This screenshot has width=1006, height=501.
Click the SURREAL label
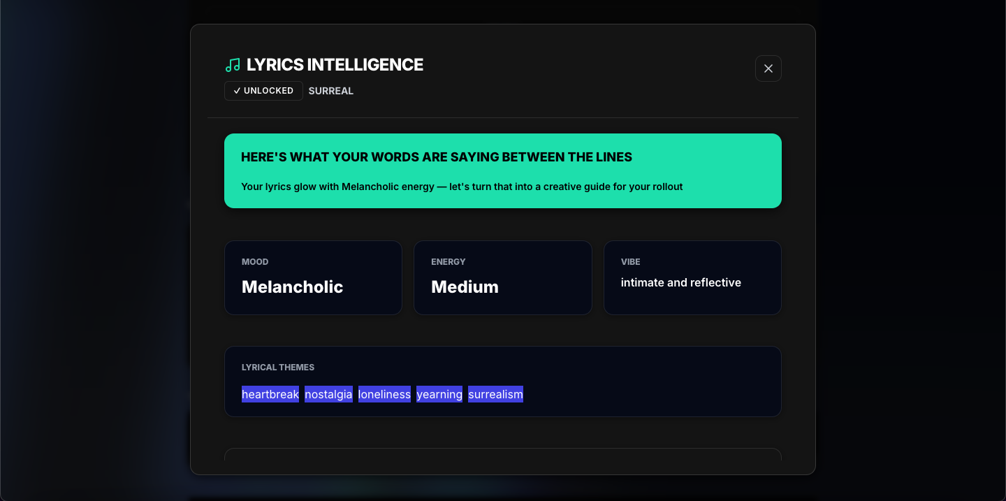(331, 91)
